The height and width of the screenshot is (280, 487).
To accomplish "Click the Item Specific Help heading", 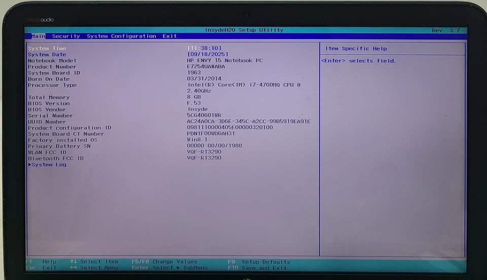I will (356, 49).
